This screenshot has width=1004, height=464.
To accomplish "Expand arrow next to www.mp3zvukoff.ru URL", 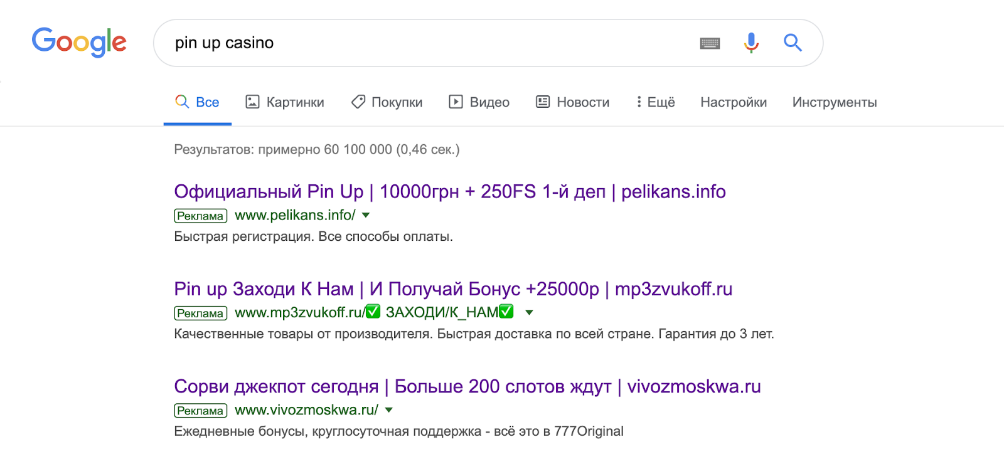I will click(x=529, y=312).
